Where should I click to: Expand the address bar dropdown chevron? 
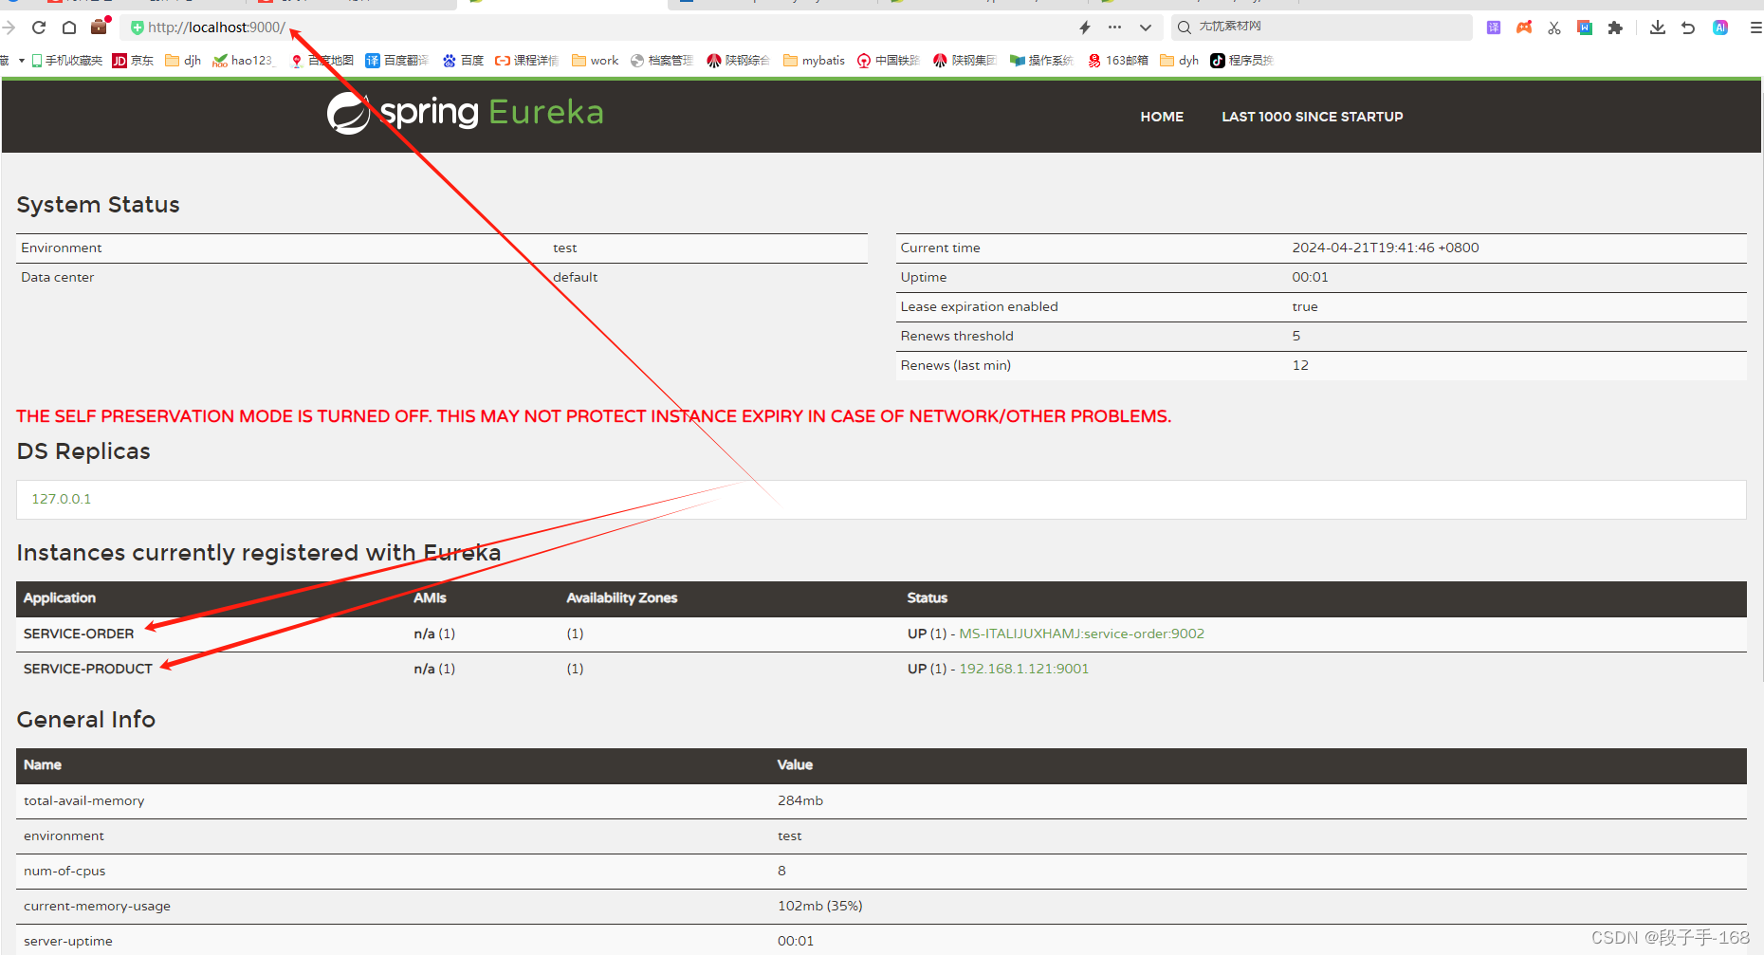[1146, 28]
